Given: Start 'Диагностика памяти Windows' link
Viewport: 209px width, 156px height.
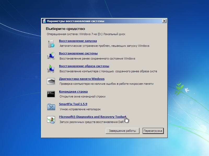Looking at the screenshot, I should pyautogui.click(x=82, y=79).
